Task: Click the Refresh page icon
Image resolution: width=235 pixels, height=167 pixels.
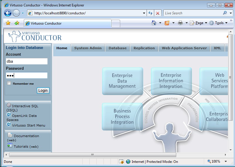Action: 150,13
